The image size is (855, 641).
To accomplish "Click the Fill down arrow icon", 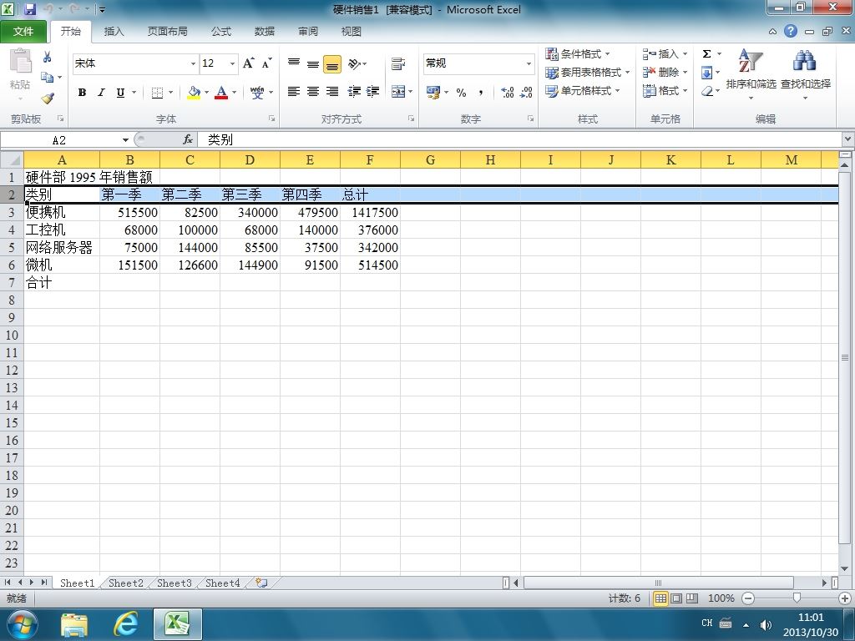I will (706, 72).
